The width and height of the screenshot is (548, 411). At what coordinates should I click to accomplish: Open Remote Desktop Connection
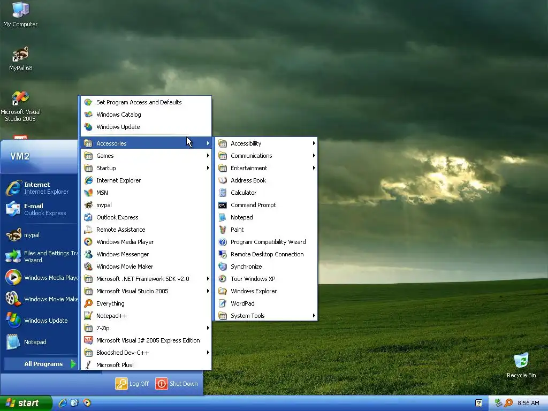266,254
